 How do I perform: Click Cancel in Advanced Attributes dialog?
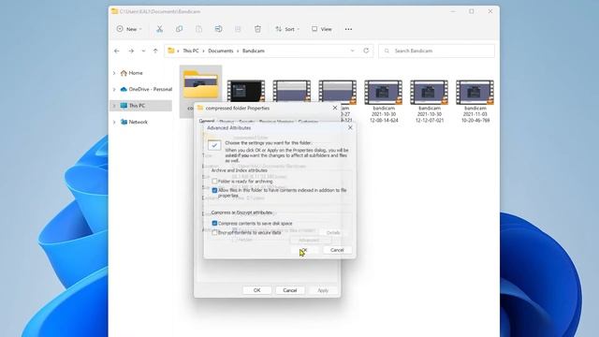337,250
